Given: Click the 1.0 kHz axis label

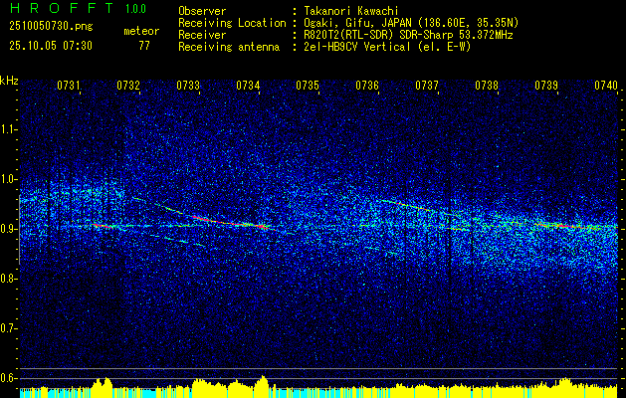Looking at the screenshot, I should coord(9,179).
